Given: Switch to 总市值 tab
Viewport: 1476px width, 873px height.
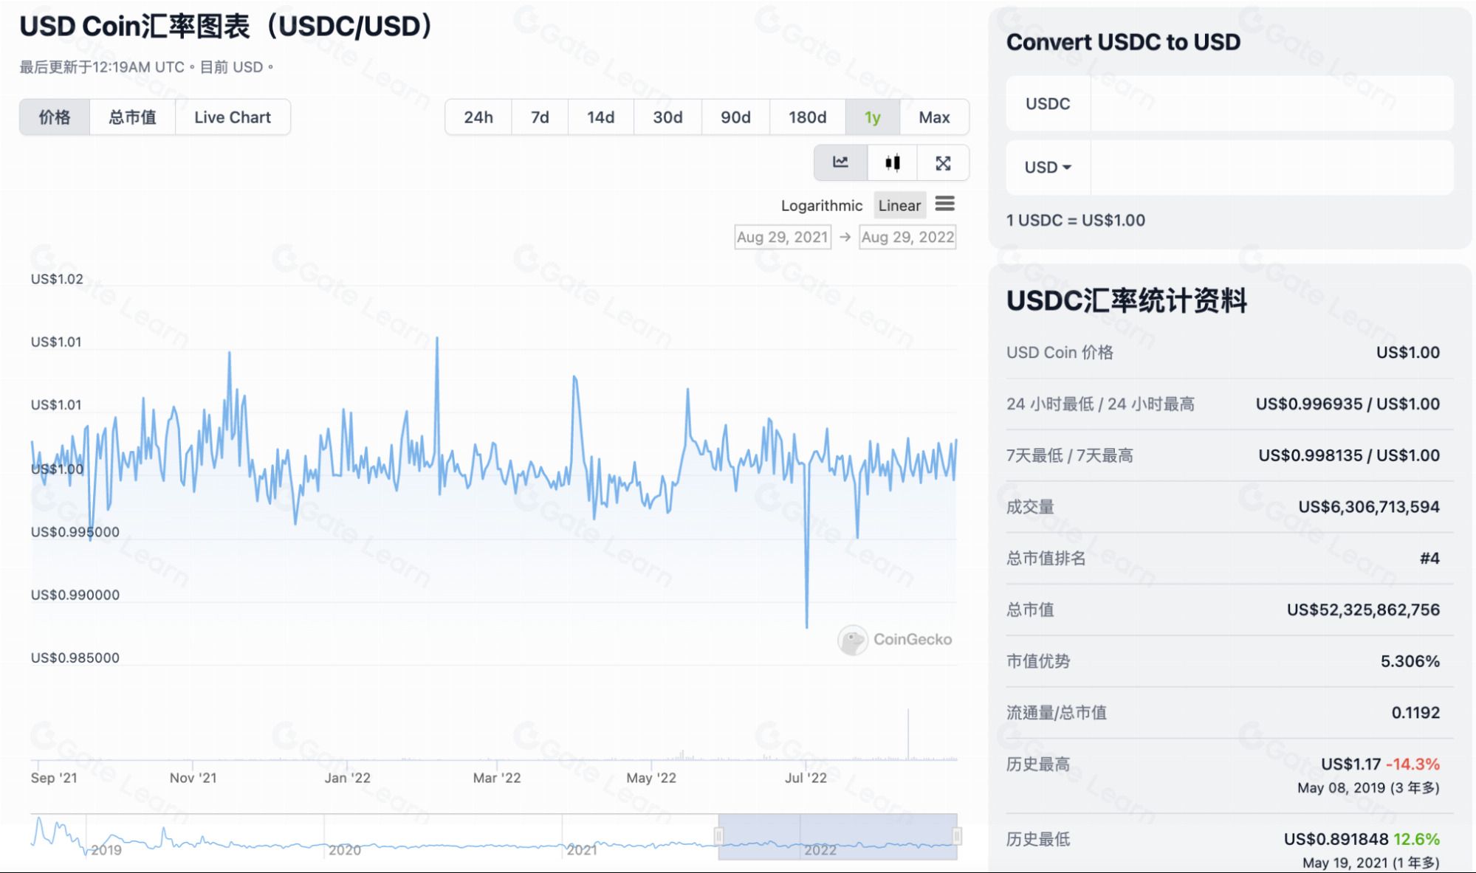Looking at the screenshot, I should [132, 117].
